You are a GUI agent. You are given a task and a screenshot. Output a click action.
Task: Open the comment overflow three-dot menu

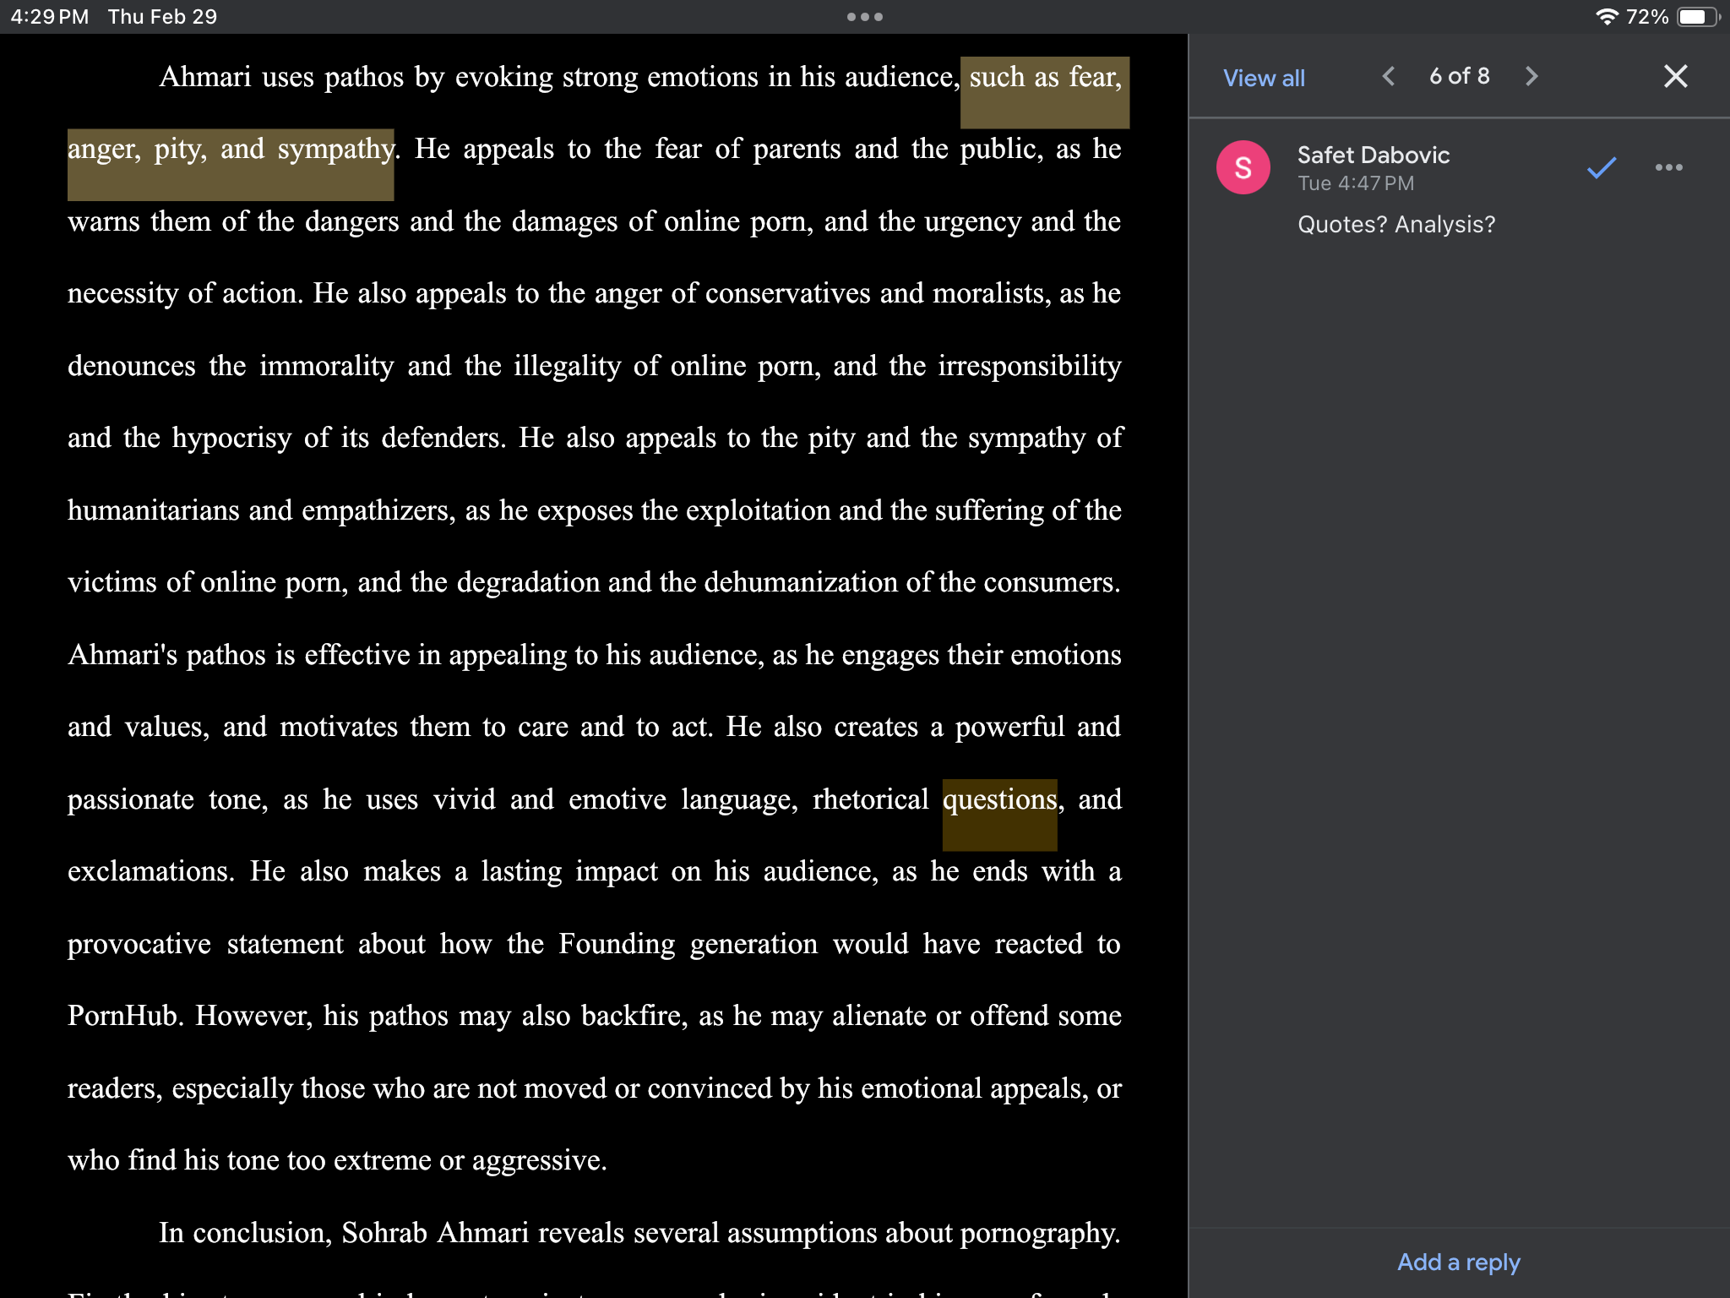click(1668, 167)
